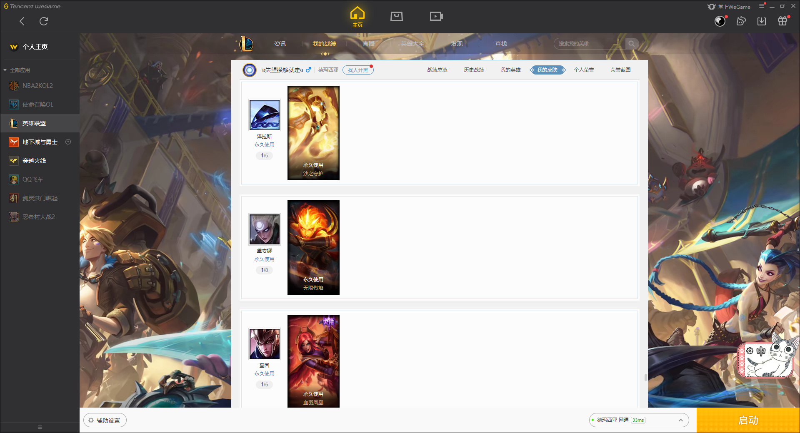
Task: Click 1/5 skin count for 泽拉斯
Action: click(265, 156)
